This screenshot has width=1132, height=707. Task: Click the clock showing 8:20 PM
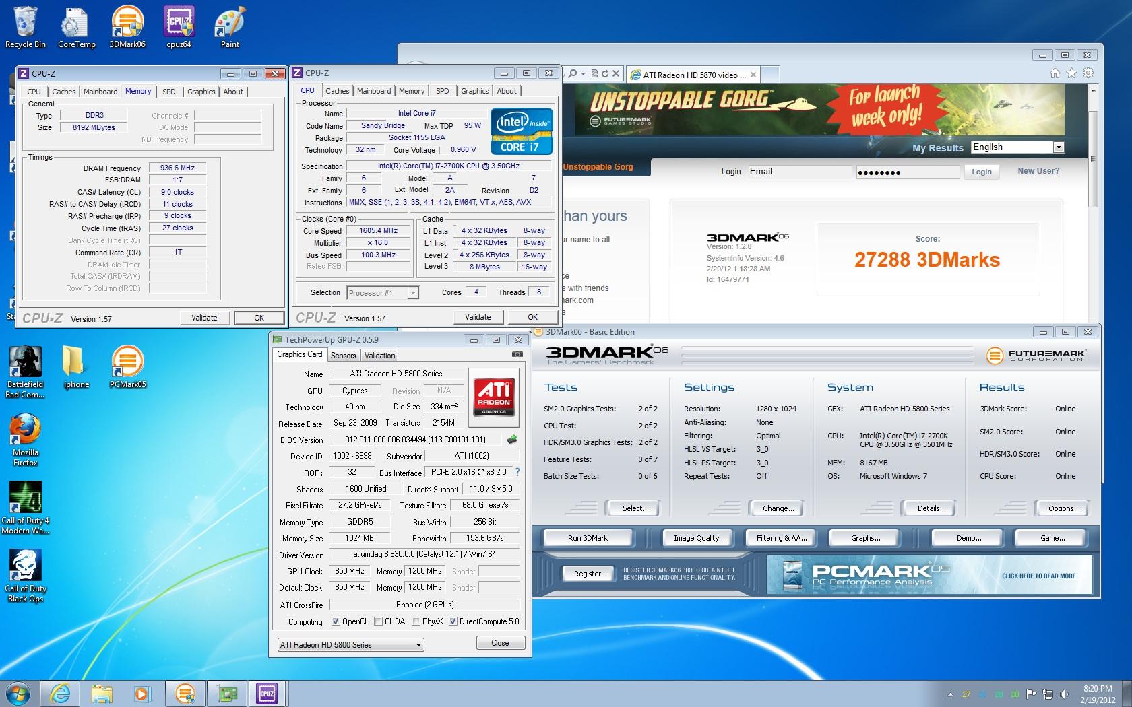tap(1098, 688)
